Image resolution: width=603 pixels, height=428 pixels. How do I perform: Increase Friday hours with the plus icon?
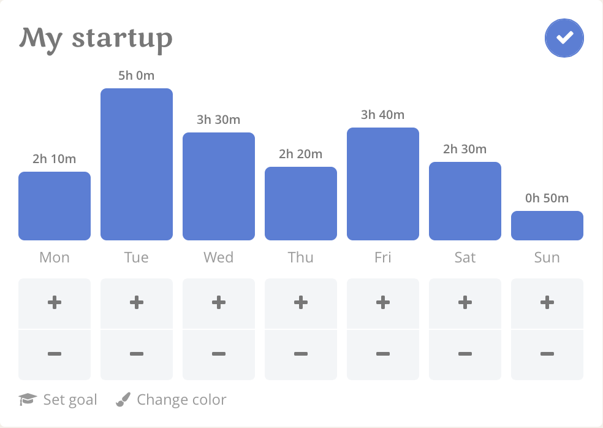tap(383, 303)
